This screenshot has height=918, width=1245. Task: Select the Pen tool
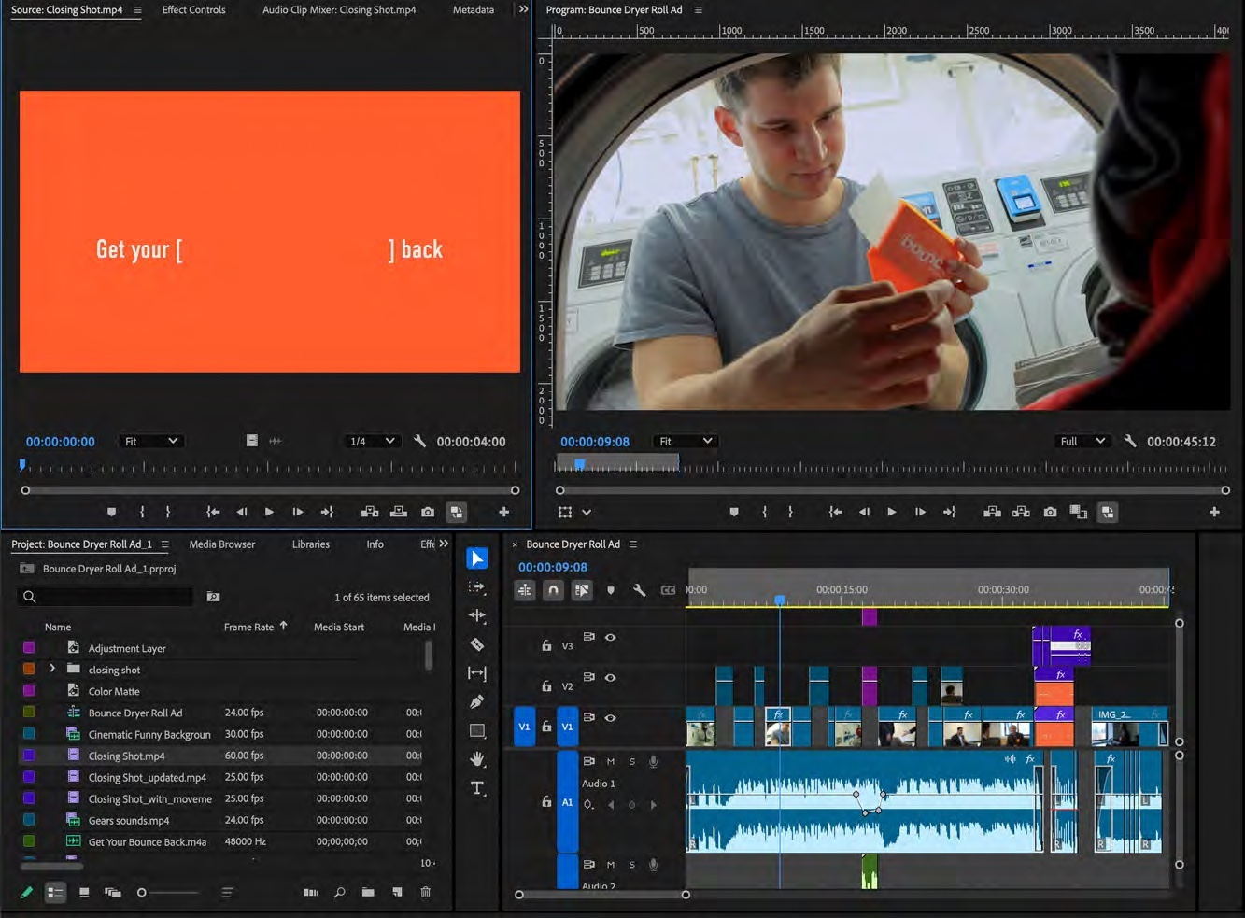pos(477,701)
